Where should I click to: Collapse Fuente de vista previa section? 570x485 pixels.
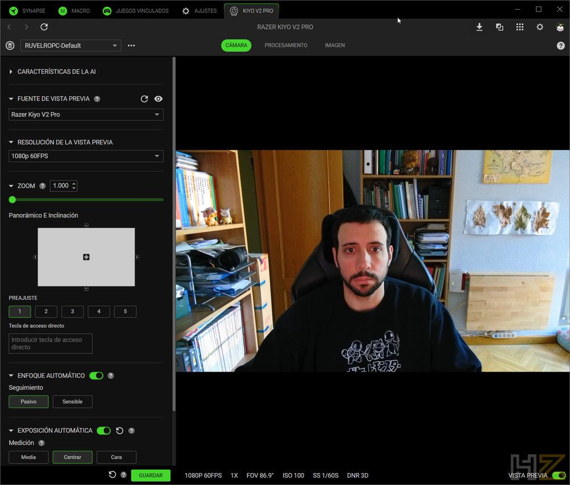pos(11,99)
